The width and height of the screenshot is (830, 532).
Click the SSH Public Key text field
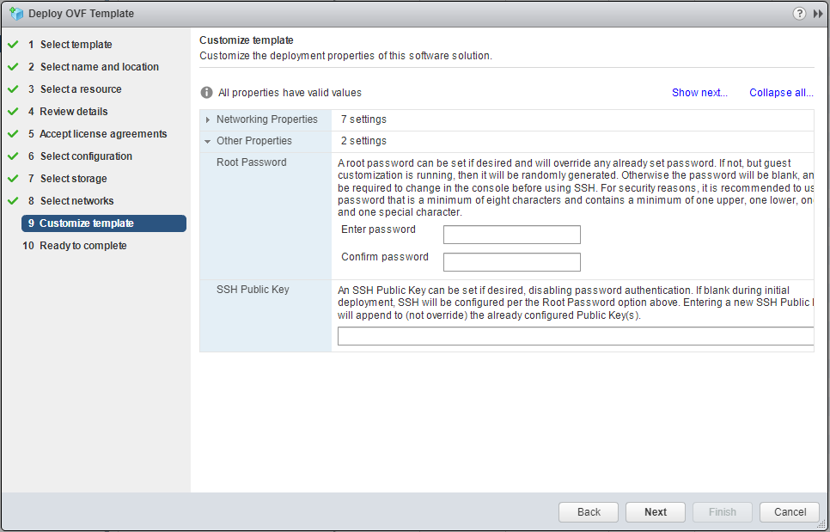[575, 336]
